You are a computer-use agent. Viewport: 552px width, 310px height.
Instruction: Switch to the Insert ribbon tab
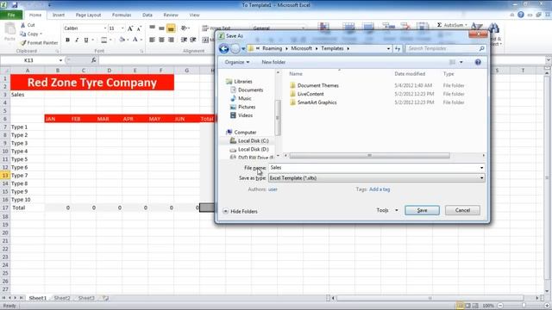point(59,15)
